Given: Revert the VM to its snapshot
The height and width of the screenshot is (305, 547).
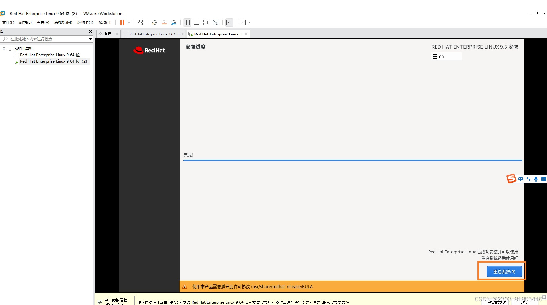Looking at the screenshot, I should 164,22.
